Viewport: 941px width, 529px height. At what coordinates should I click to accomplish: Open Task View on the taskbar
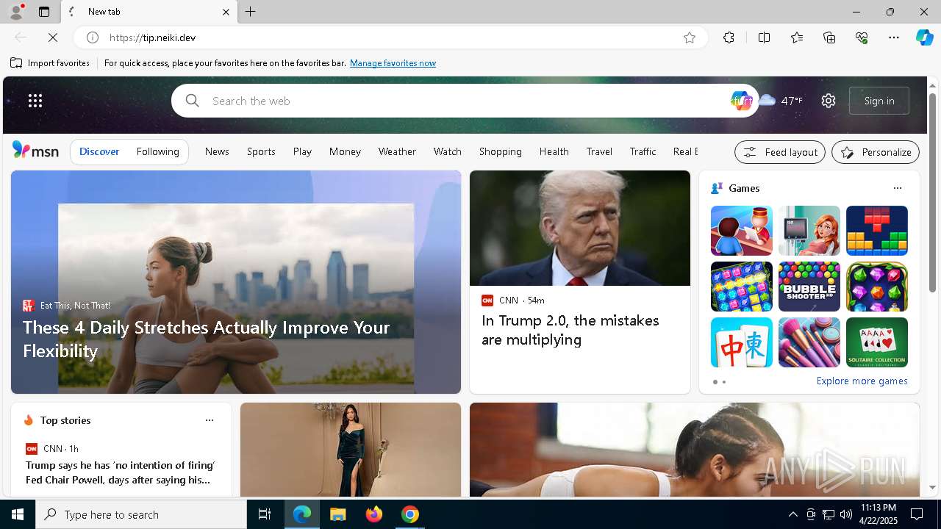click(x=265, y=514)
